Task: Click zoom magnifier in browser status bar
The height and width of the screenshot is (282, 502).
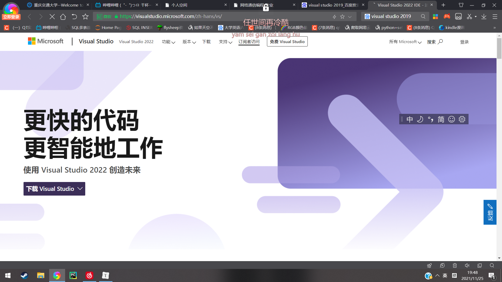Action: pos(492,266)
